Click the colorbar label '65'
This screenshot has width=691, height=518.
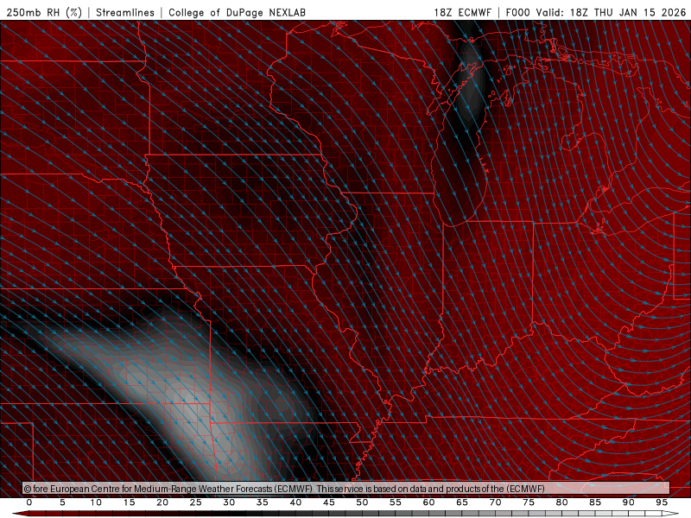(462, 502)
